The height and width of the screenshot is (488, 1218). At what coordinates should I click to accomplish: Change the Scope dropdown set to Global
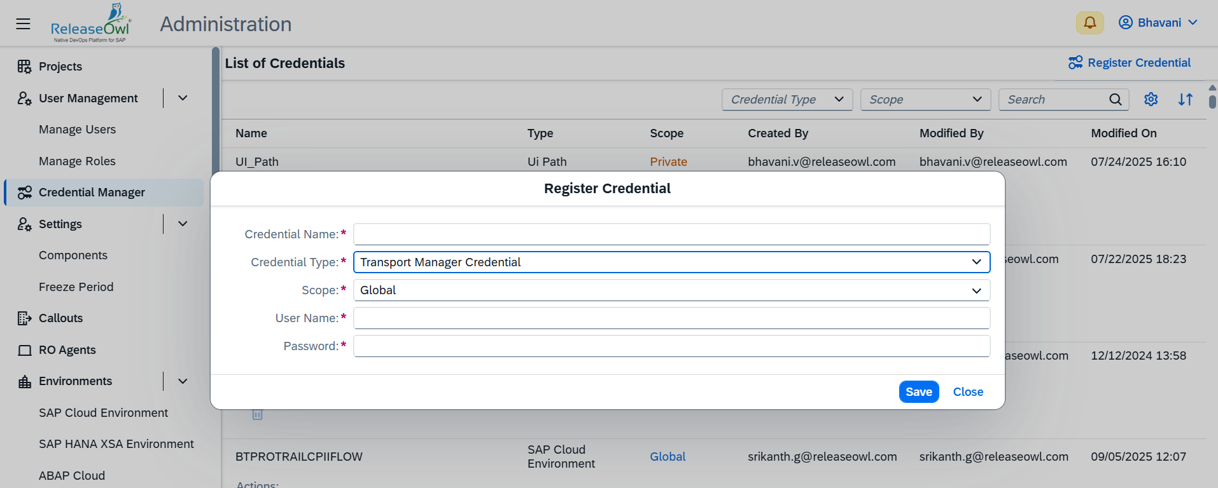tap(671, 290)
